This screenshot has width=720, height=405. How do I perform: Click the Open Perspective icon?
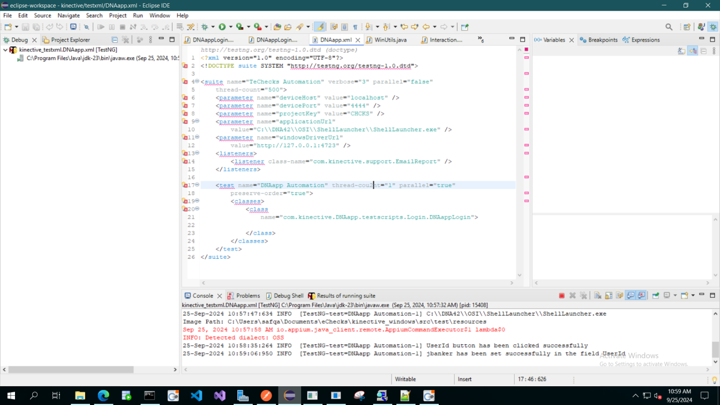[687, 27]
